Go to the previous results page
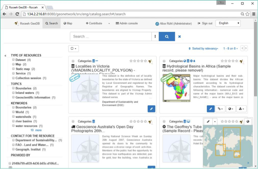The width and height of the screenshot is (258, 169). [242, 48]
